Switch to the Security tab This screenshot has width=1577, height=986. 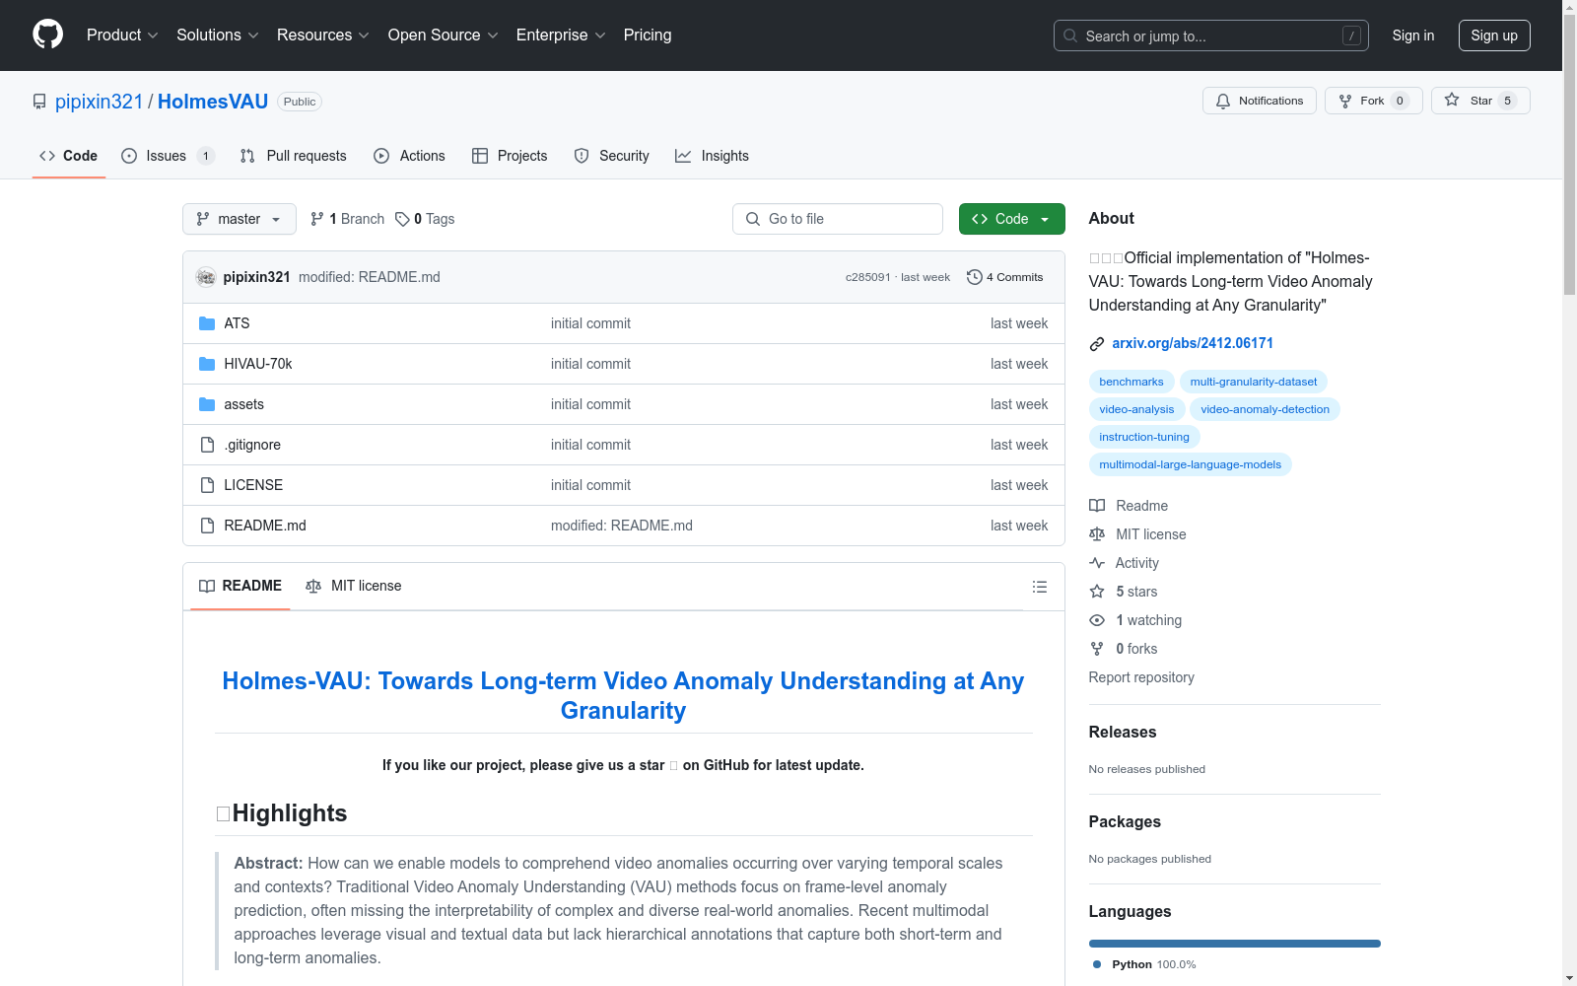(x=611, y=156)
